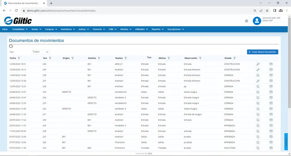Expand the Contabilidad menu

tap(20, 29)
